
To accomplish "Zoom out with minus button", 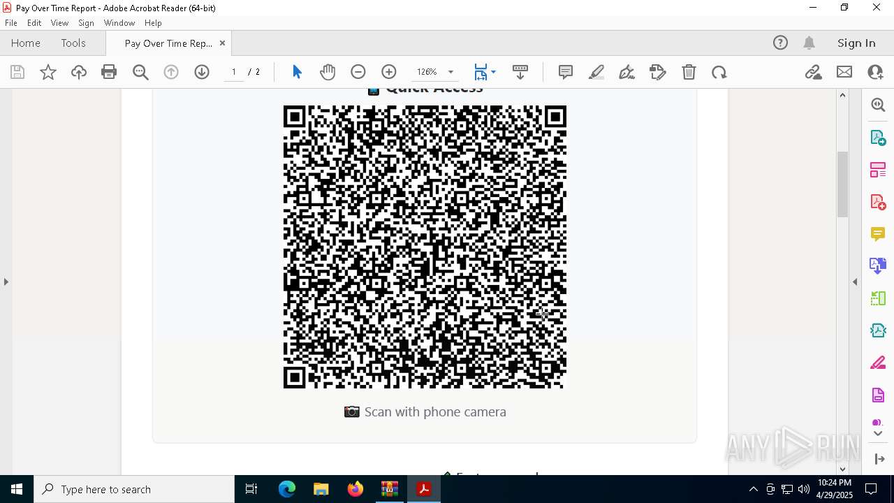I will coord(358,72).
